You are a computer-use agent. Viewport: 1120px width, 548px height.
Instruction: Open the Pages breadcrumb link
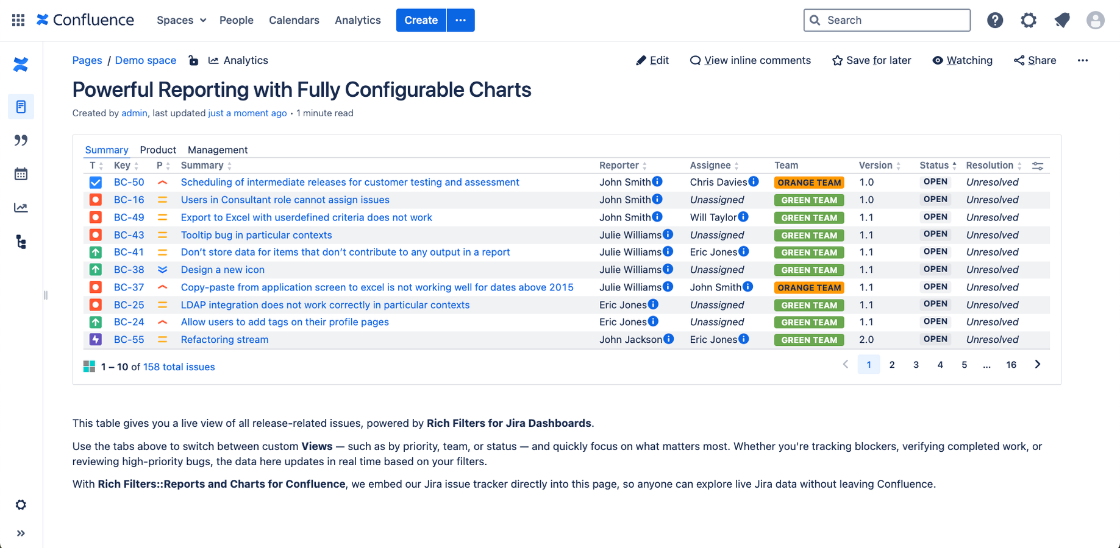click(x=87, y=60)
